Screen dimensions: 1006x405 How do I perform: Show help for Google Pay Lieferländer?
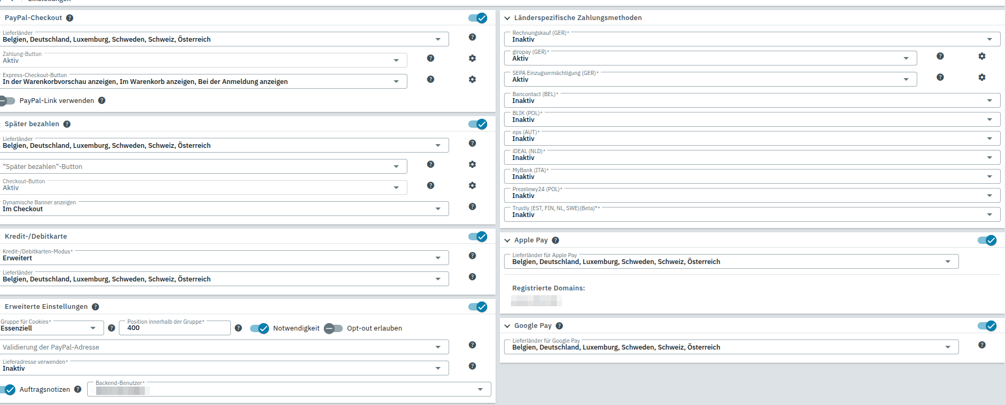click(982, 345)
